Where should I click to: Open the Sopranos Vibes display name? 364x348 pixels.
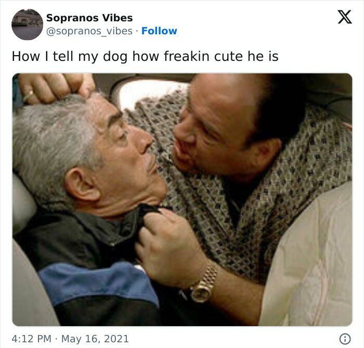point(89,18)
